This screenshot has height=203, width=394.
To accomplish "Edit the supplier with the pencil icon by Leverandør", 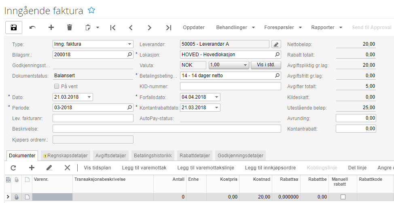I will (276, 44).
